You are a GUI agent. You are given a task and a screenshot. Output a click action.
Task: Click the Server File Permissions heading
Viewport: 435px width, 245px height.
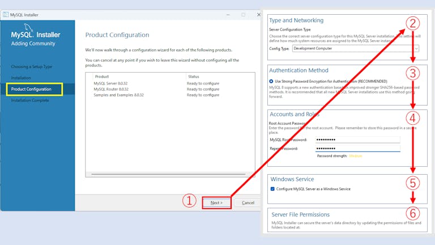pyautogui.click(x=300, y=214)
